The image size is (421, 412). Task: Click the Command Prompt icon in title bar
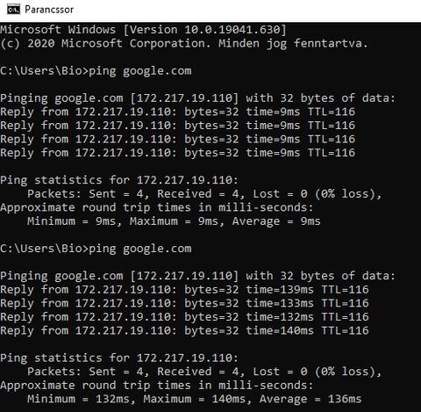click(13, 10)
